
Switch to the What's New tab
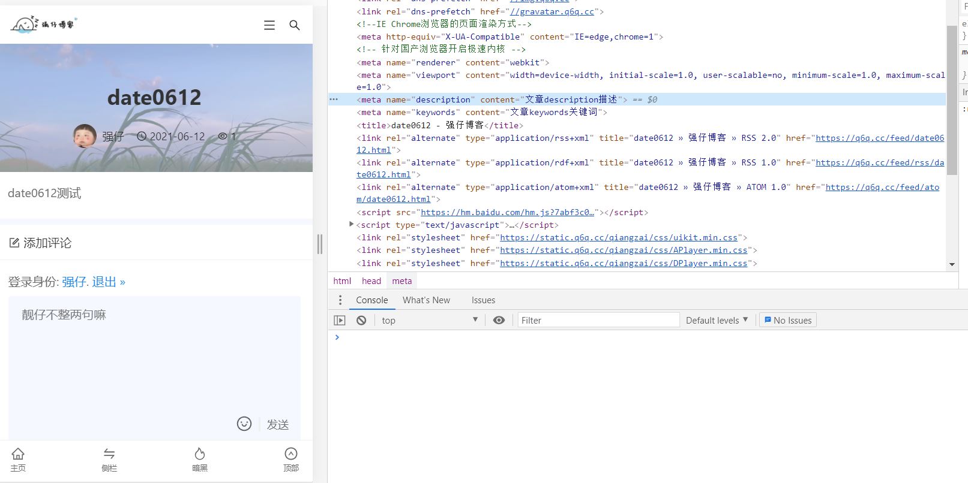[426, 300]
